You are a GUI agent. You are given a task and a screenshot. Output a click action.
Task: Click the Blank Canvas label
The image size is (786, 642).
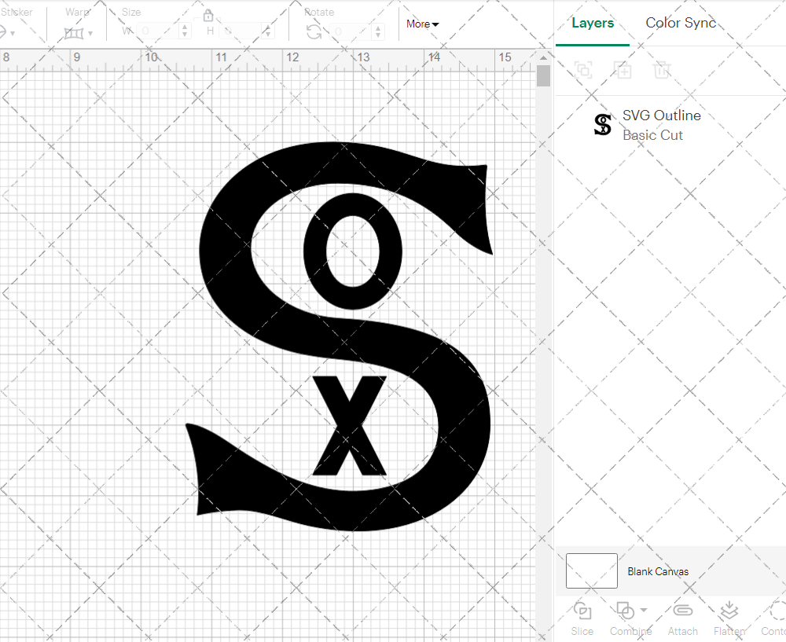tap(658, 571)
